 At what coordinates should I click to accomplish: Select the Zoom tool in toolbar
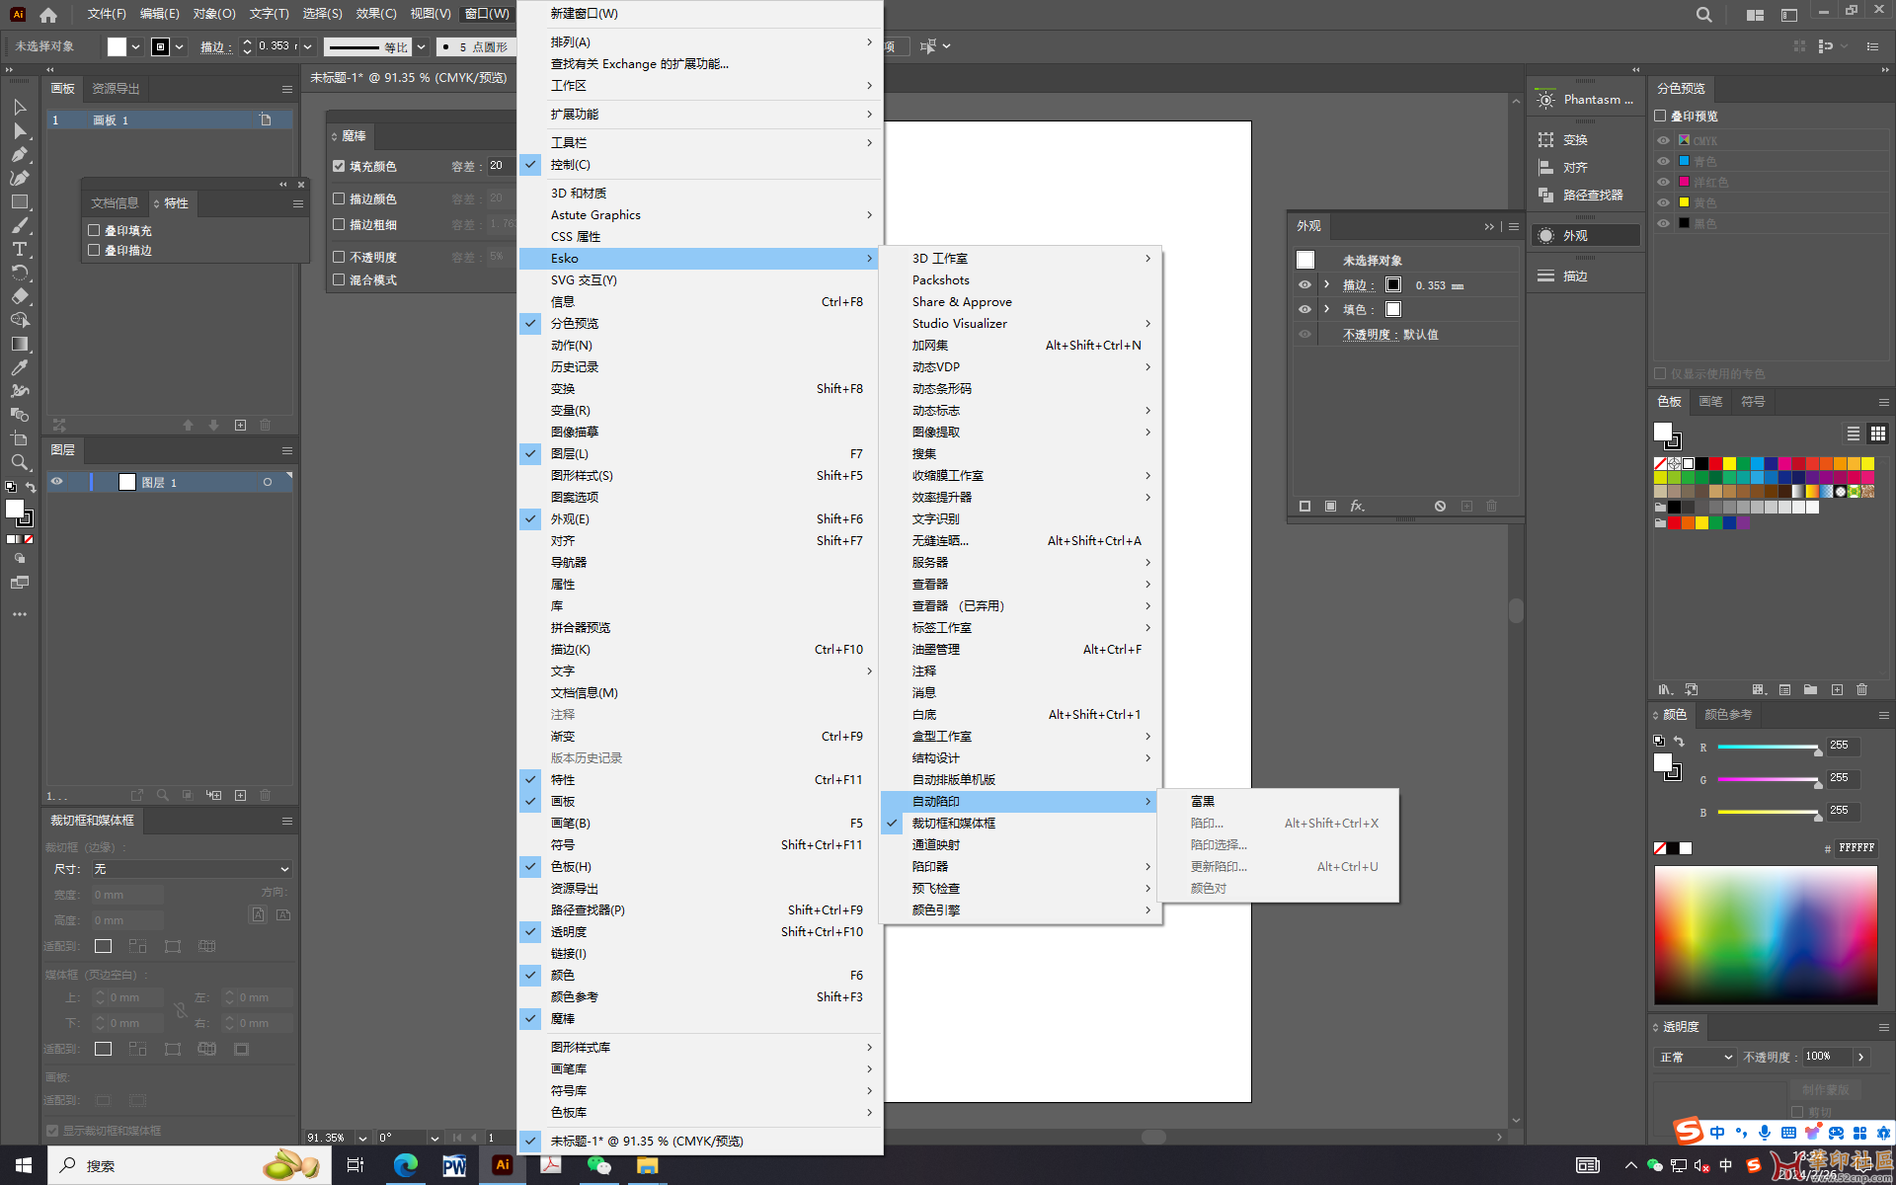click(19, 462)
